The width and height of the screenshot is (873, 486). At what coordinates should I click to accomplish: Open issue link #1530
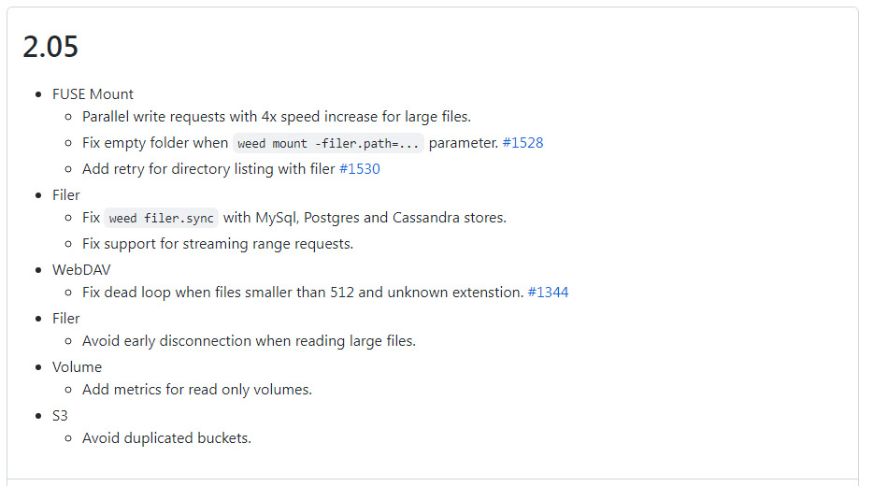[359, 169]
